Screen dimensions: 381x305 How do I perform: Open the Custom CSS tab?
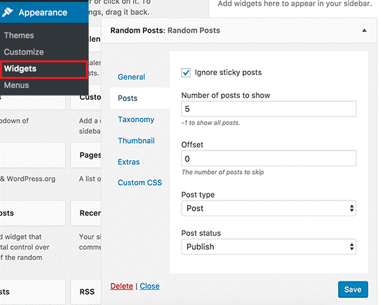click(x=140, y=183)
